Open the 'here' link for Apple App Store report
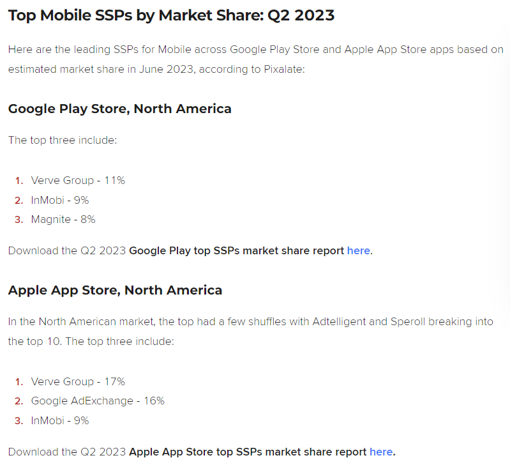 coord(381,452)
